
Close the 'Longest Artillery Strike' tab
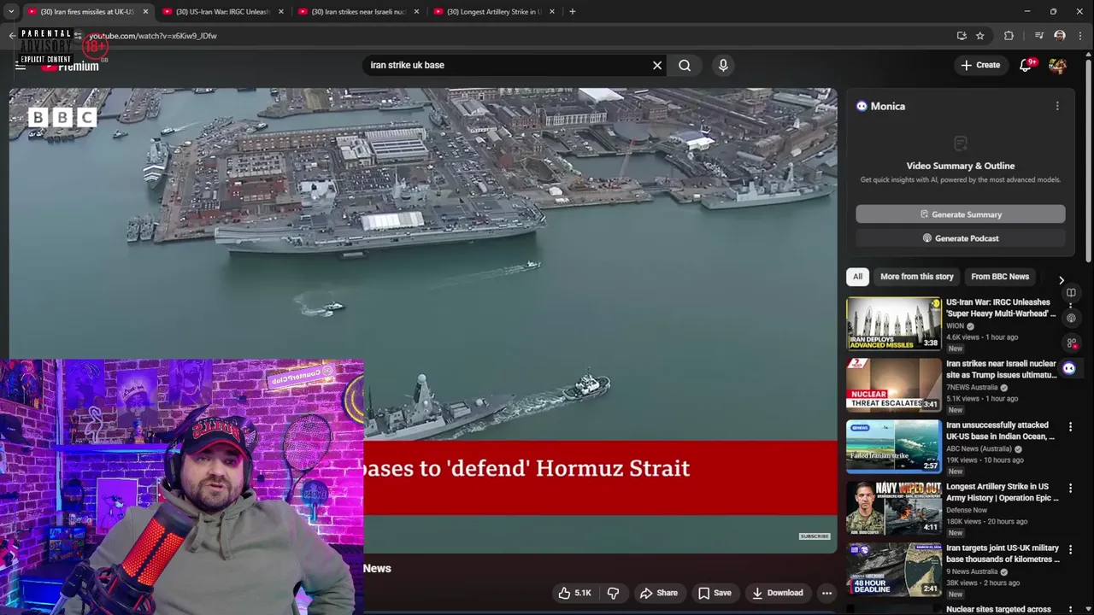[x=552, y=11]
